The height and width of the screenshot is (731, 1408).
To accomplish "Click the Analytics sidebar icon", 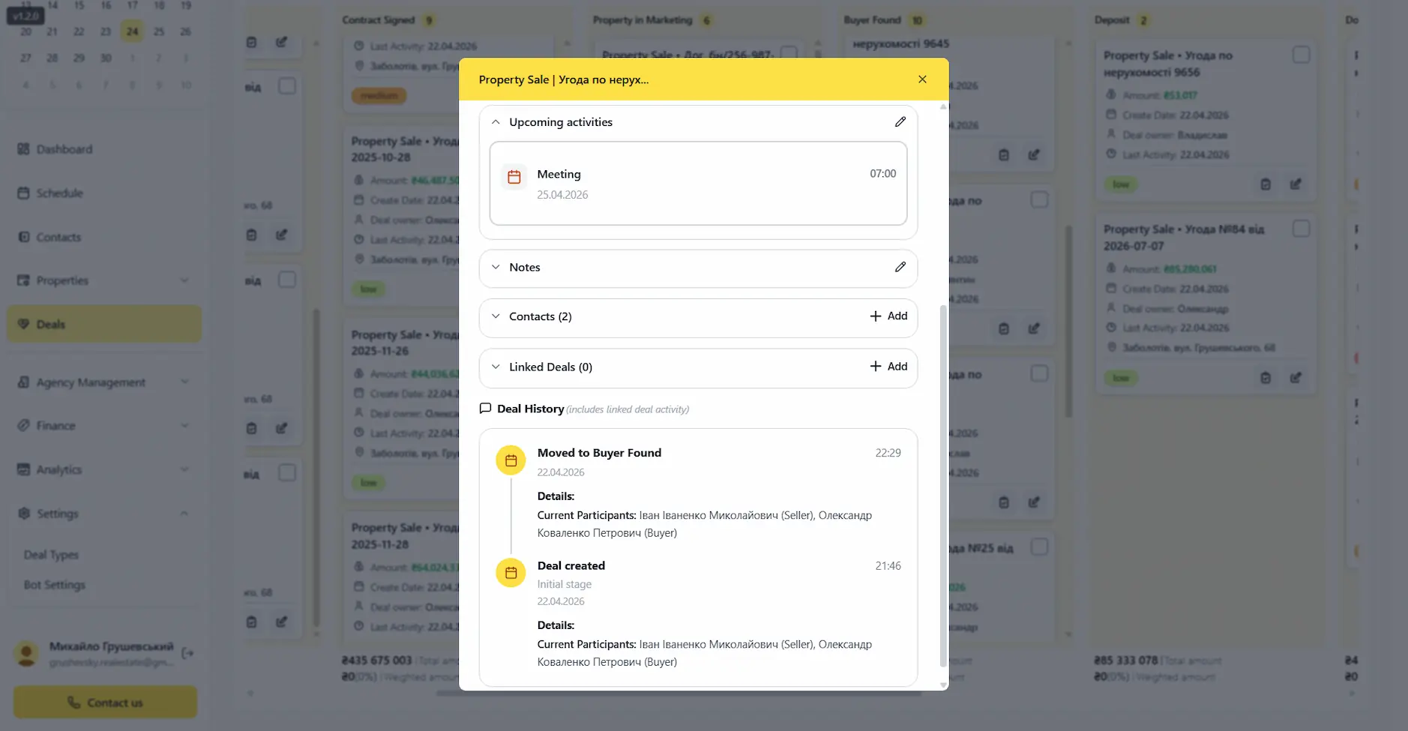I will tap(23, 469).
